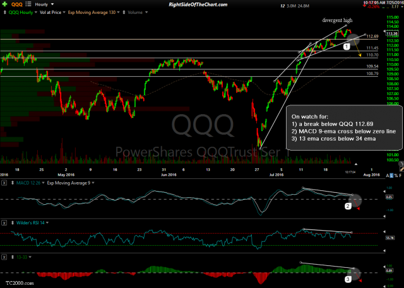Image resolution: width=404 pixels, height=288 pixels.
Task: Click the 110.70 price level label
Action: [x=372, y=55]
